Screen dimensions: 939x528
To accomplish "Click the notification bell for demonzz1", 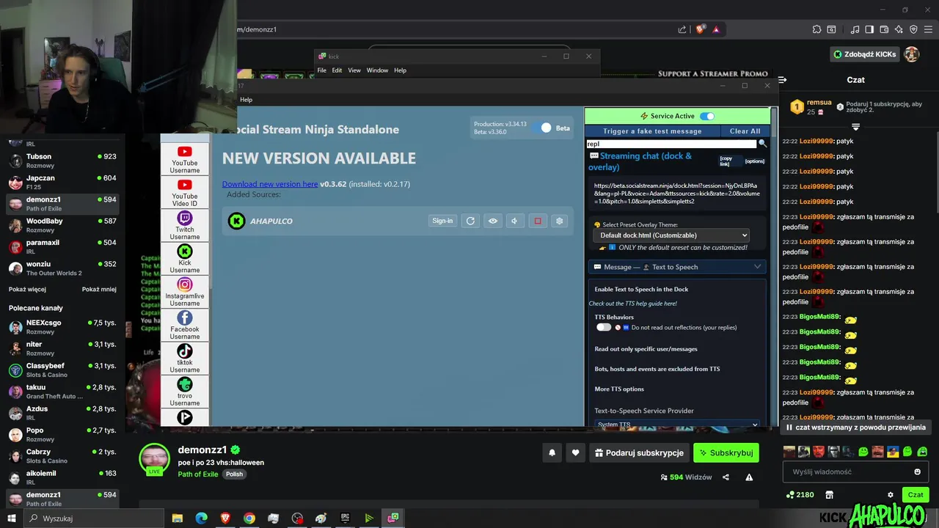I will pyautogui.click(x=552, y=453).
